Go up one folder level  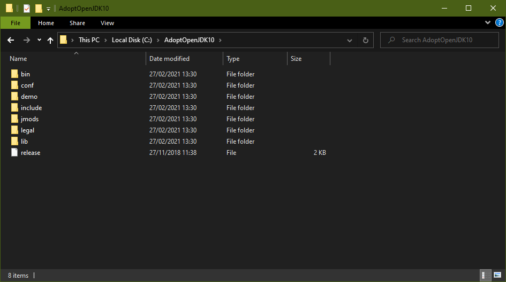click(x=50, y=40)
